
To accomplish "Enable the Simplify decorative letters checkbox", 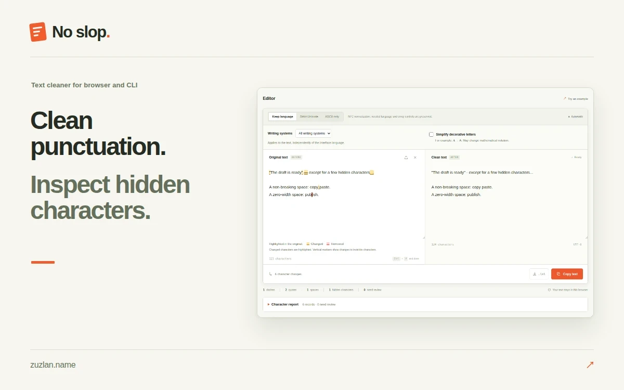I will (431, 134).
